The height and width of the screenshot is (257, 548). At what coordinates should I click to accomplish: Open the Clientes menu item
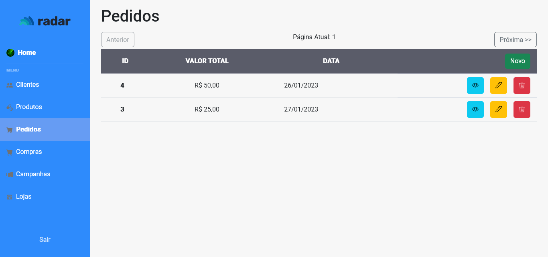(x=45, y=85)
